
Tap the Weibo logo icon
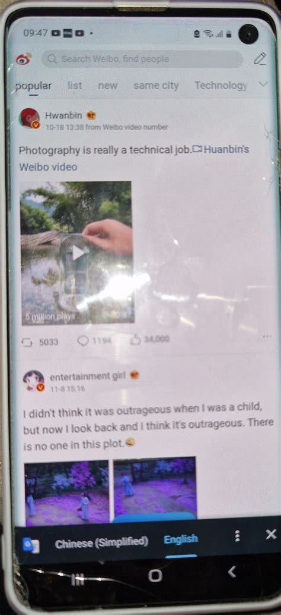tap(24, 59)
